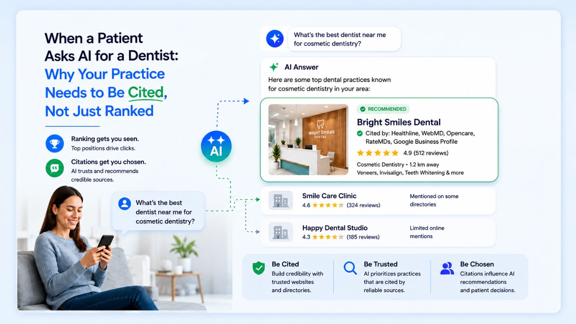Select the user avatar icon in the chat bubble

(125, 204)
